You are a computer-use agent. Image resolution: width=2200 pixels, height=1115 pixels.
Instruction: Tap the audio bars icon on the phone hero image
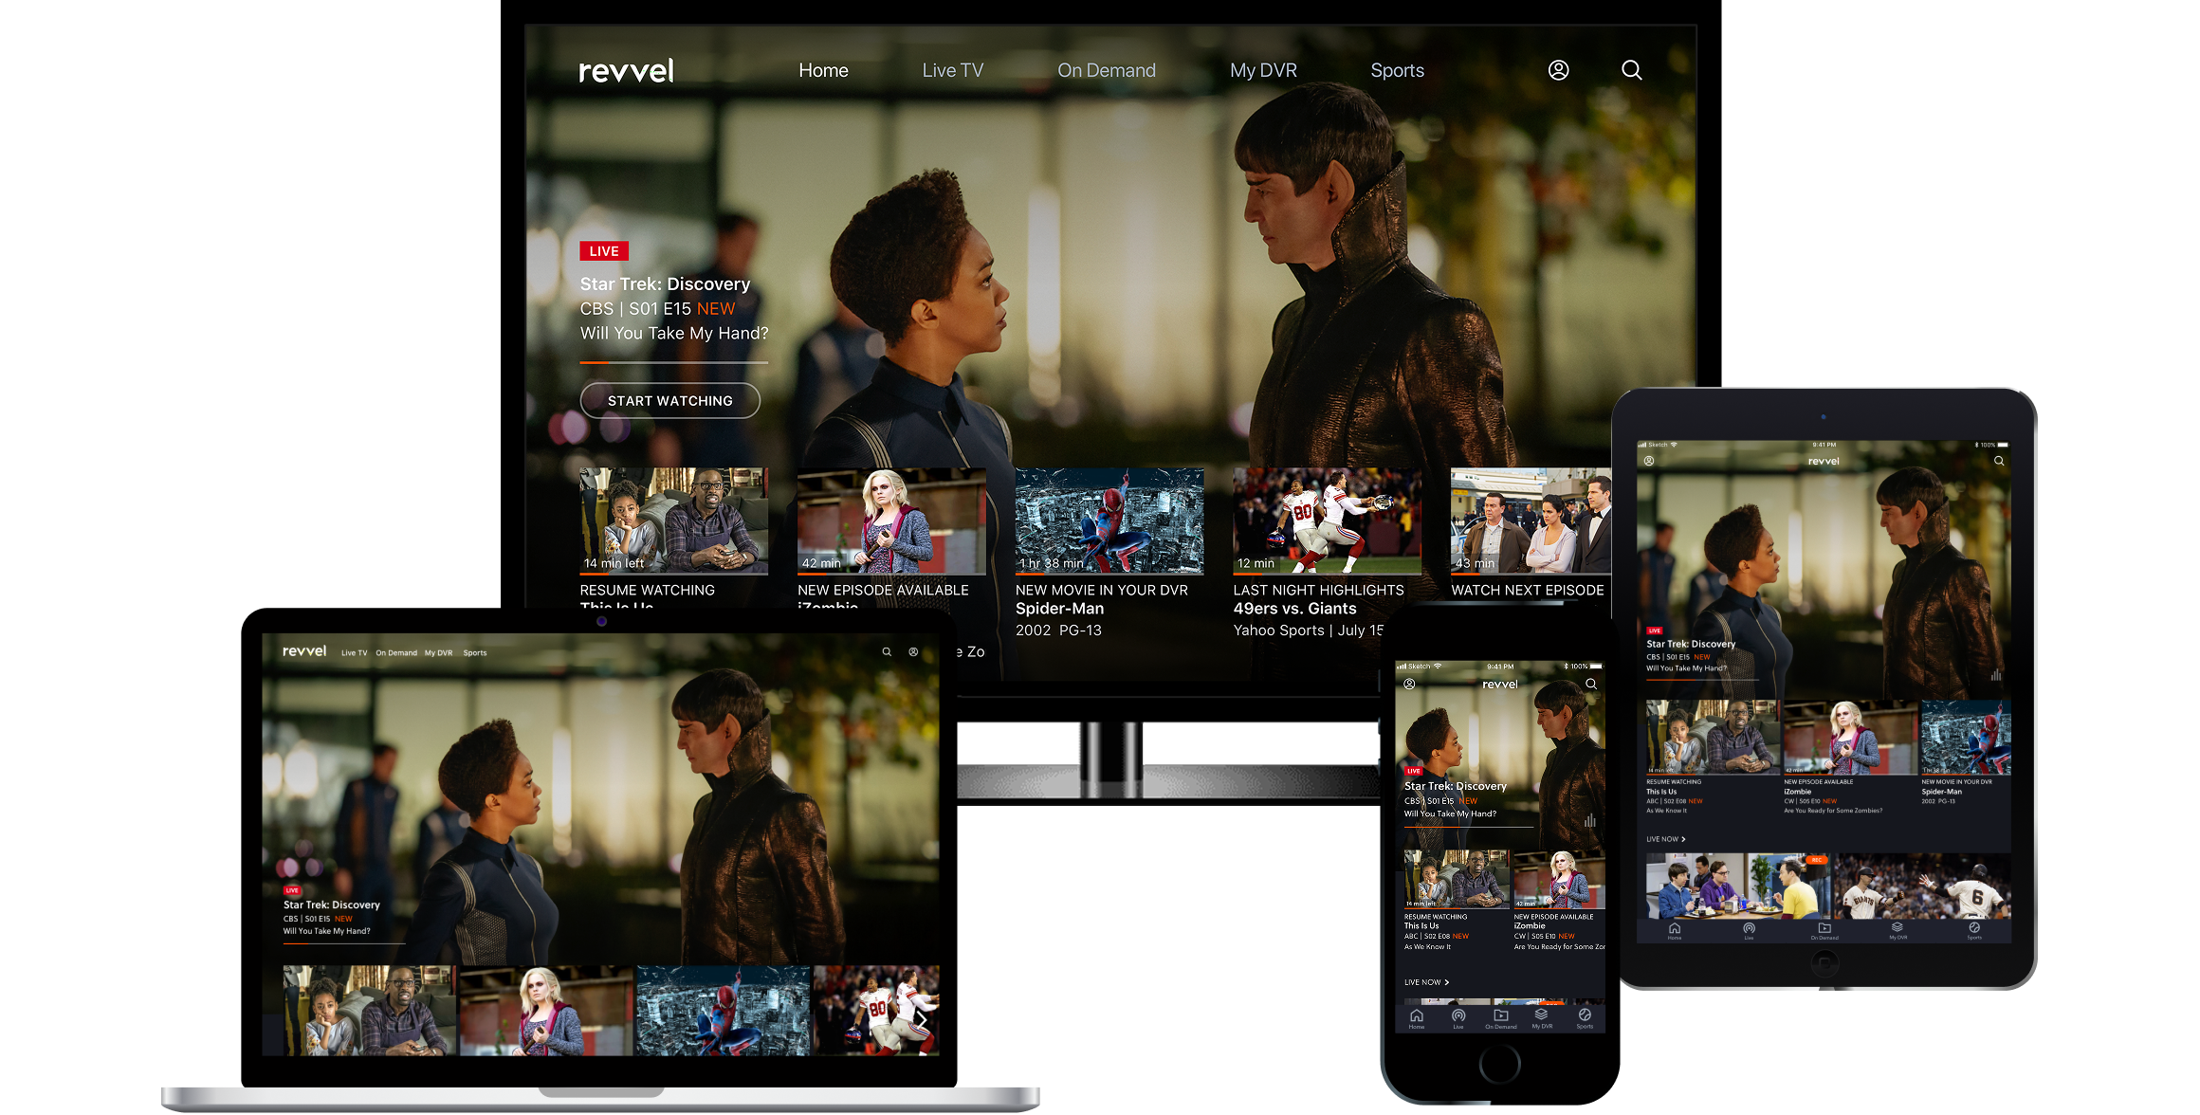[1590, 820]
